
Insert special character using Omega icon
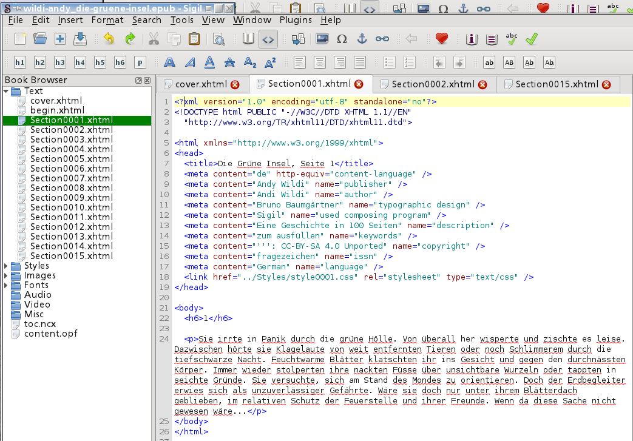(342, 39)
